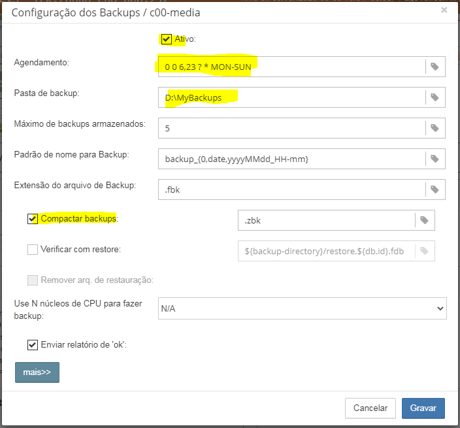Enable Verificar com restore checkbox

(33, 249)
